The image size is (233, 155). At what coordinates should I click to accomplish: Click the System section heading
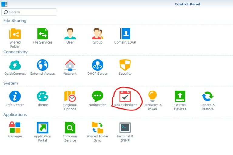point(11,83)
